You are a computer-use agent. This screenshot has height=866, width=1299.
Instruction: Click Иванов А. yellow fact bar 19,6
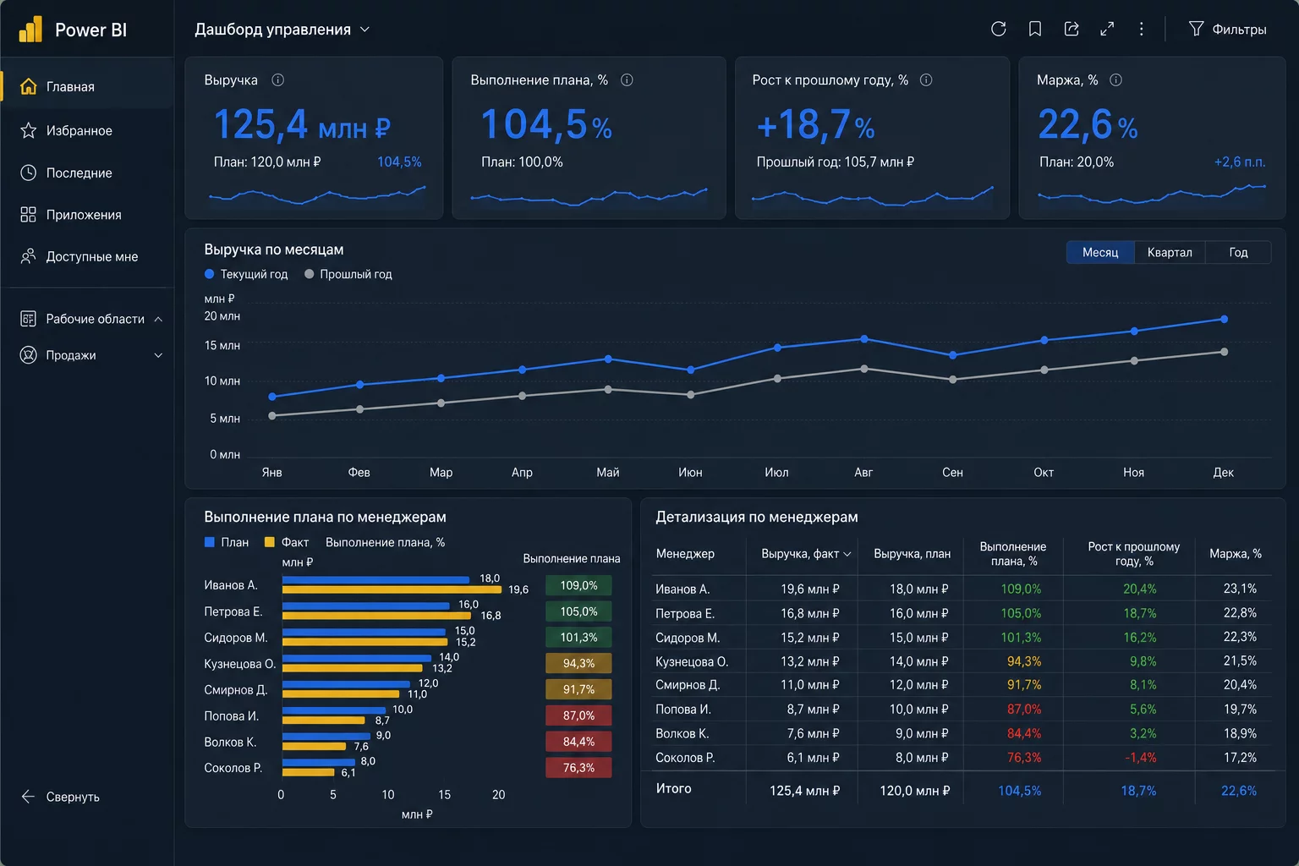coord(392,589)
